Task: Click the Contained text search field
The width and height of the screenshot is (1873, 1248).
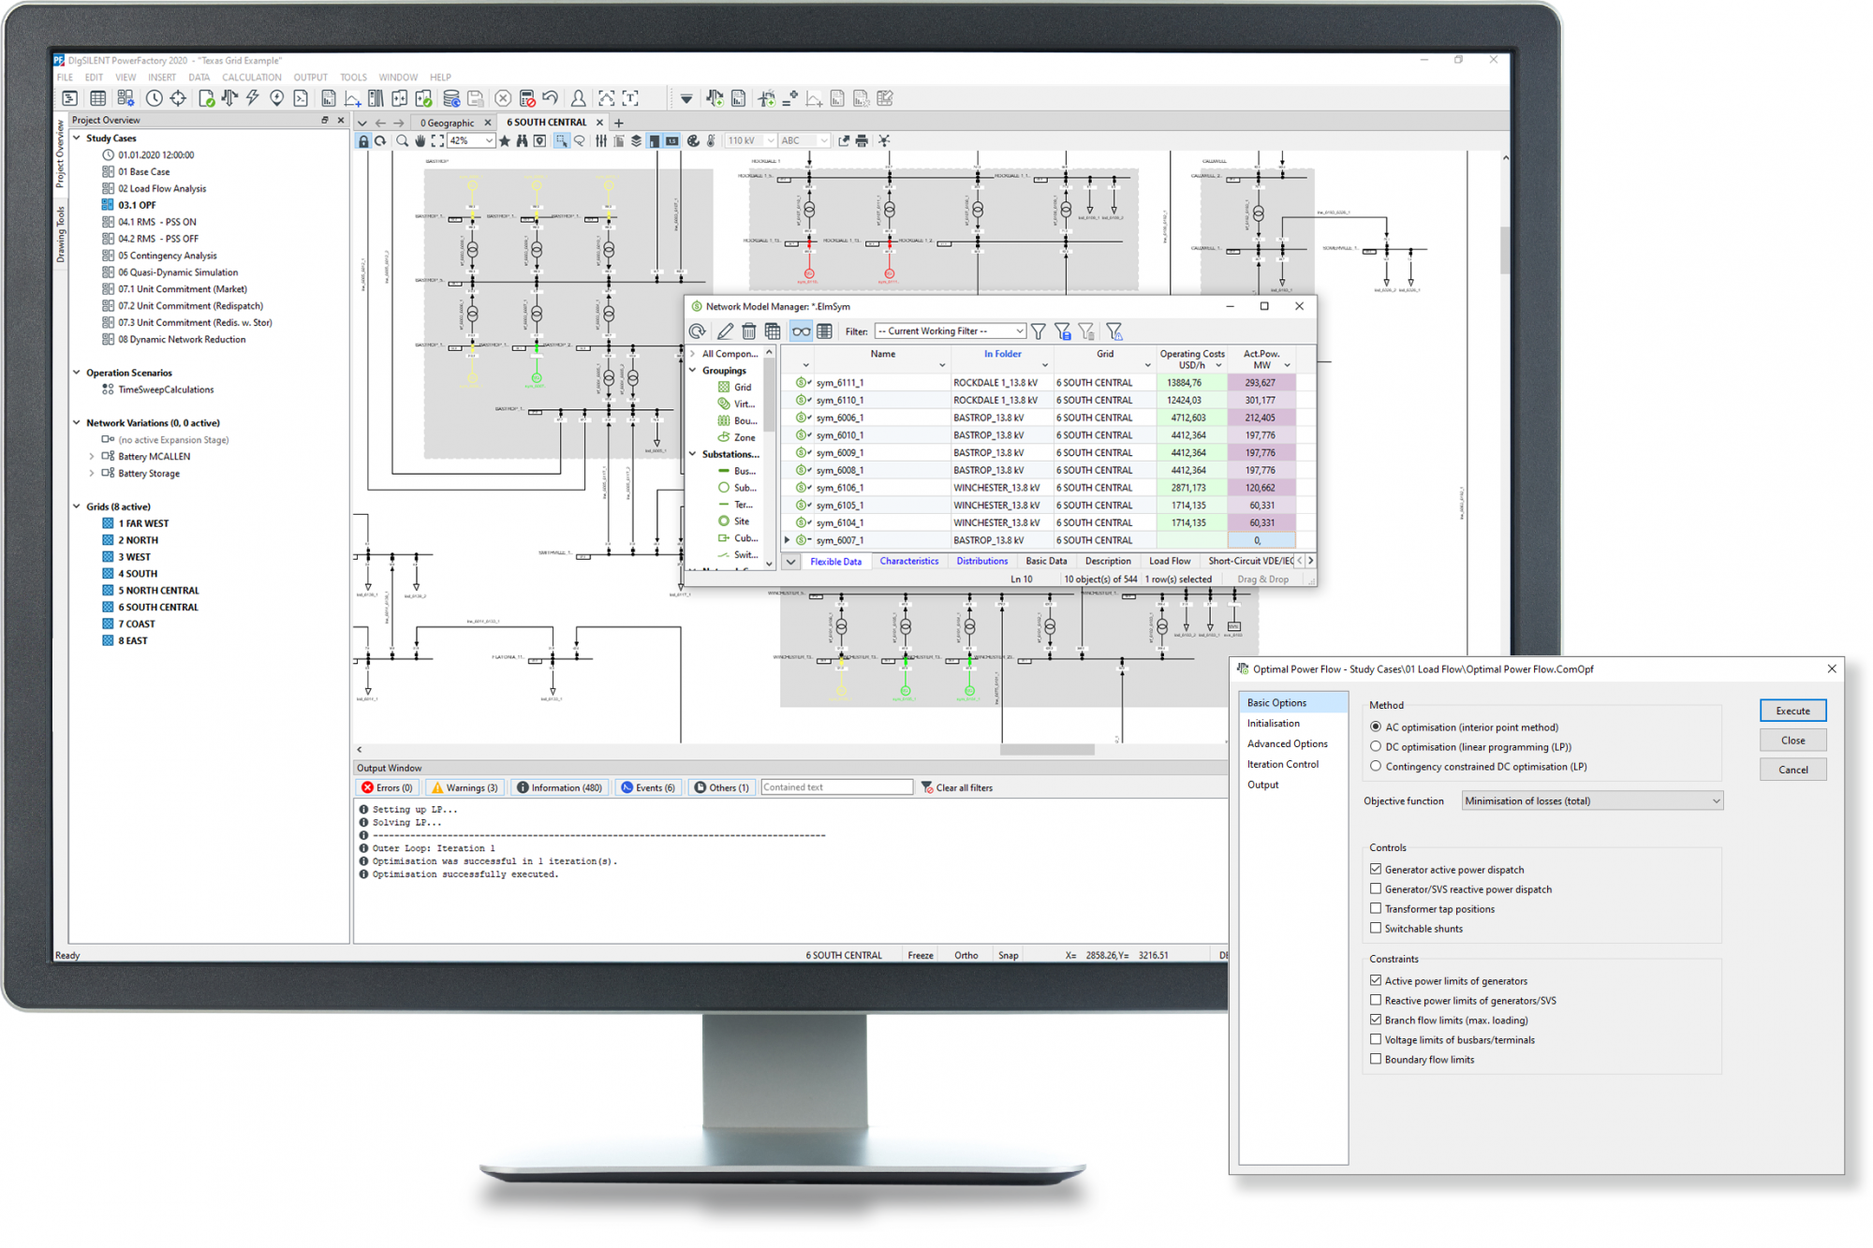Action: pyautogui.click(x=836, y=788)
